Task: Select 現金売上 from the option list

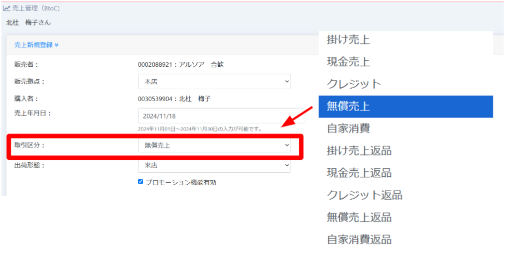Action: (x=348, y=62)
